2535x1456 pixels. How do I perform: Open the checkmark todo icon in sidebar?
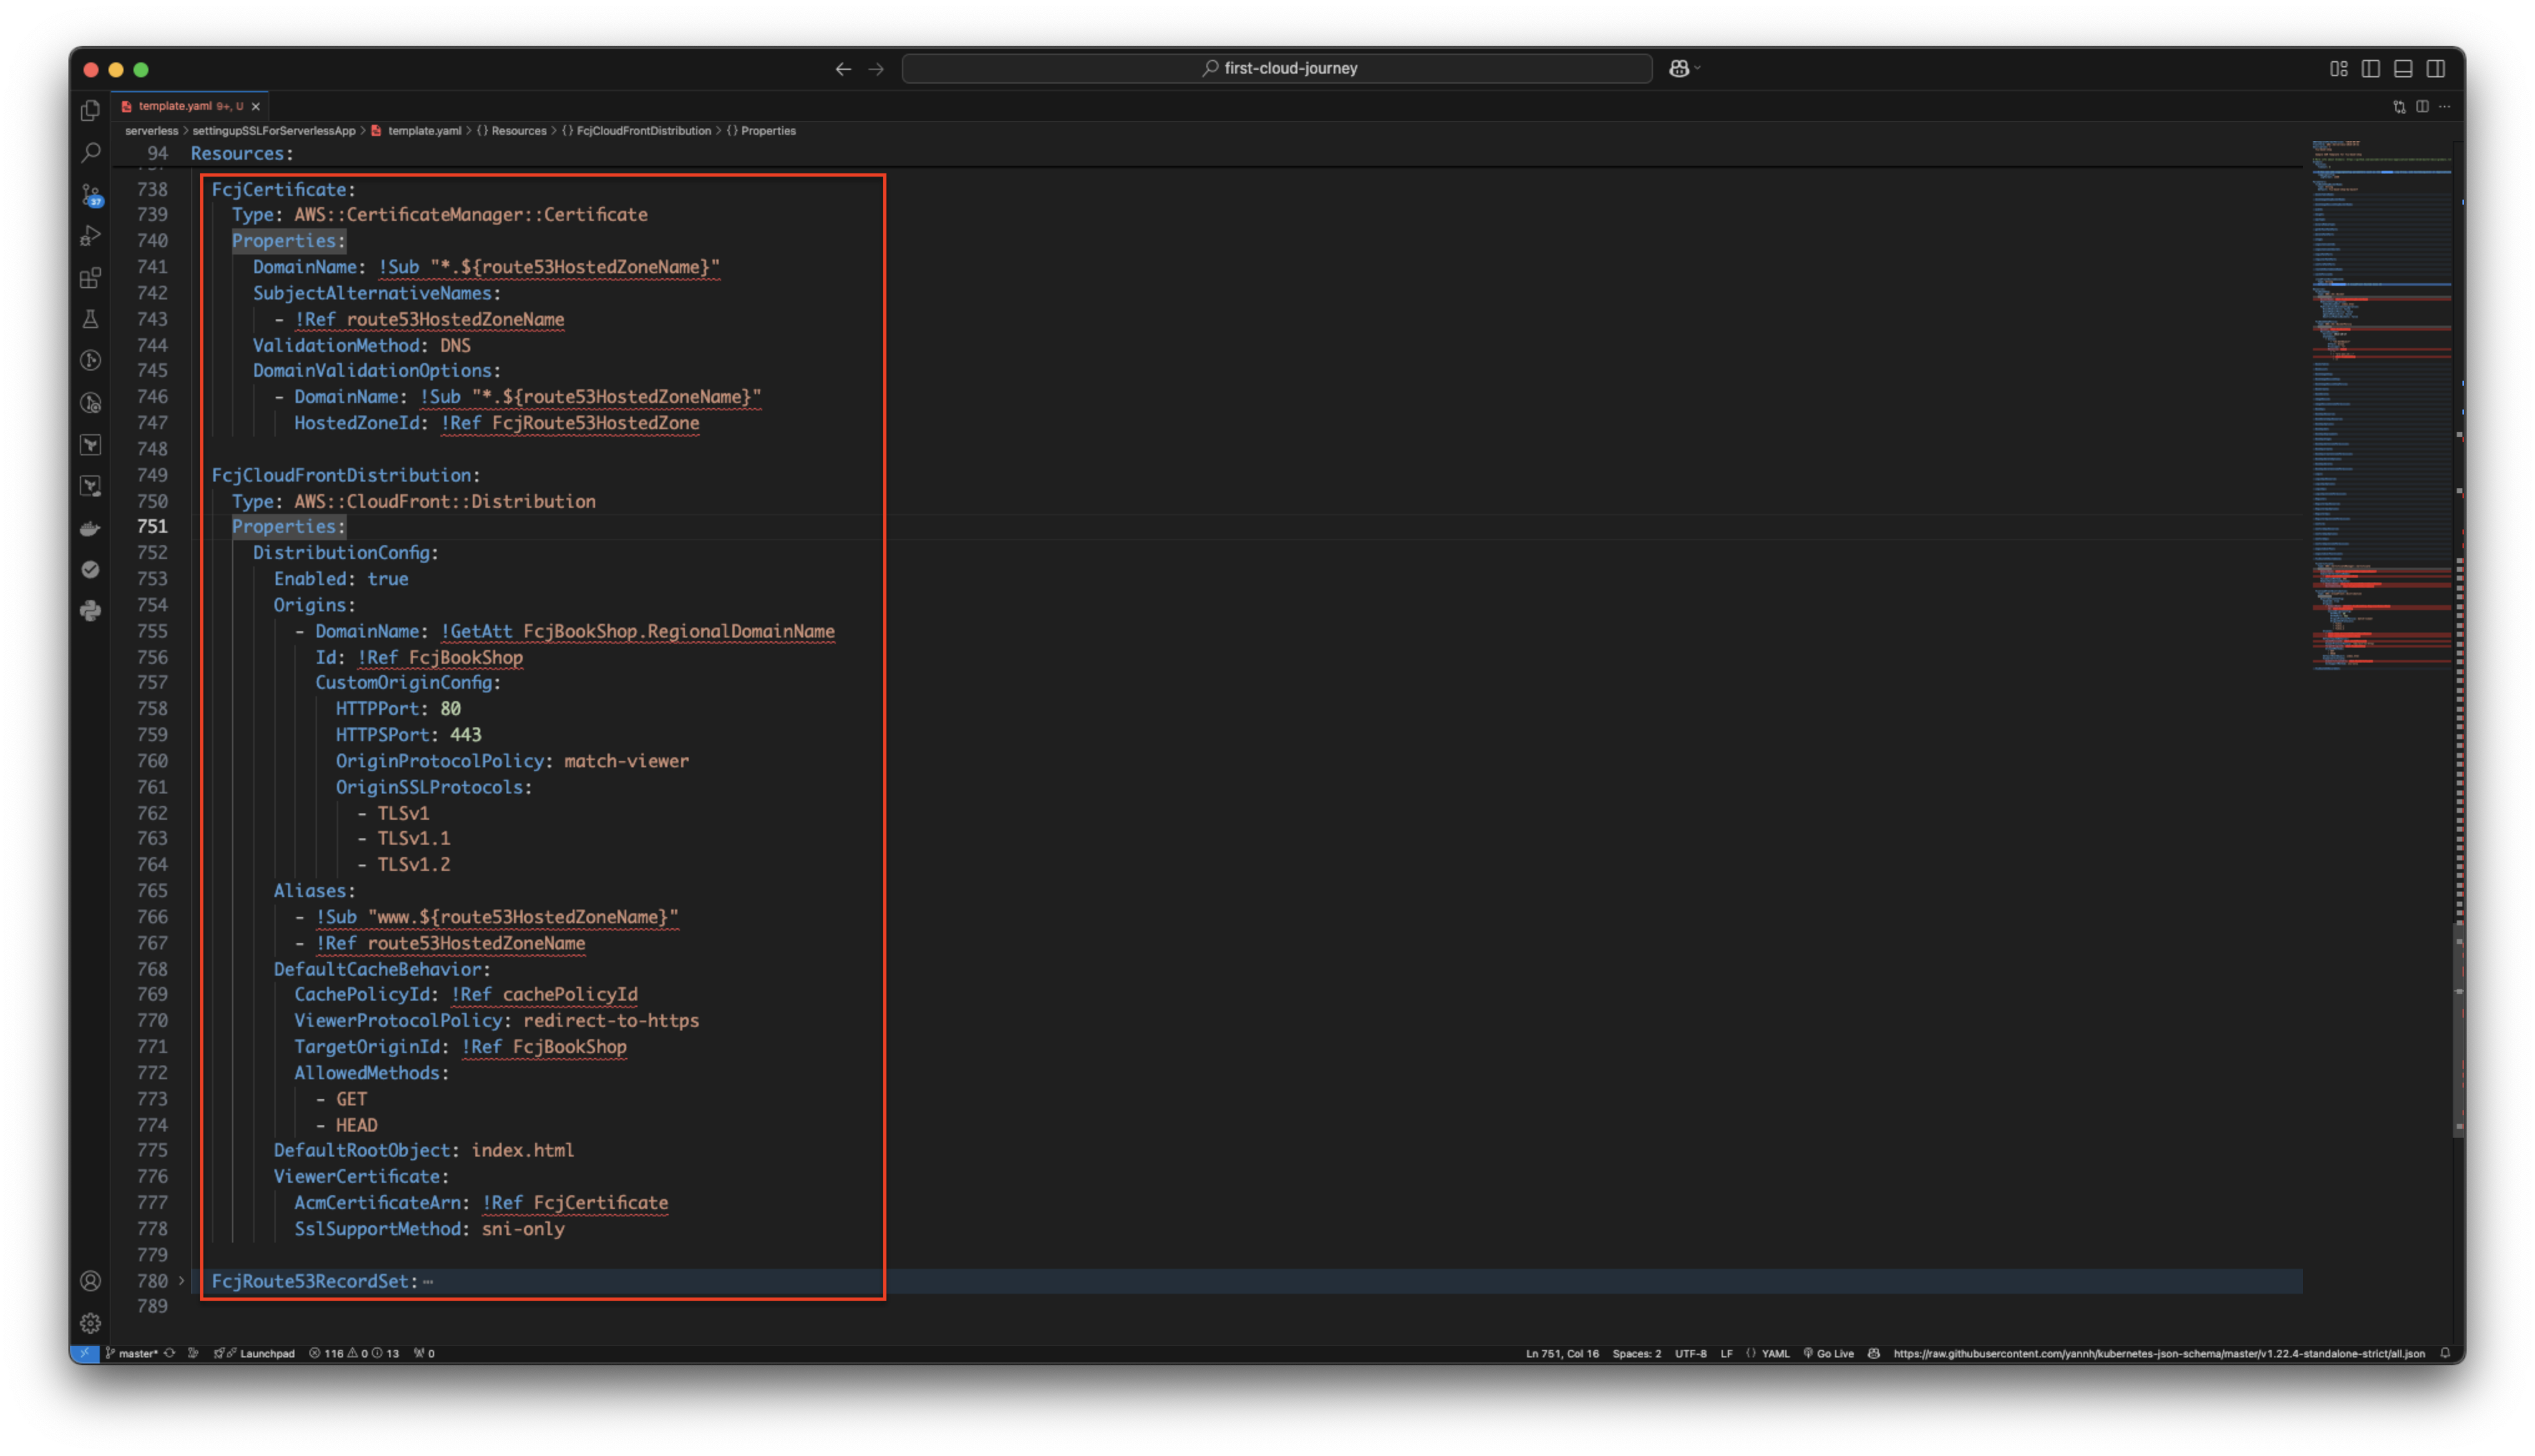pos(91,569)
